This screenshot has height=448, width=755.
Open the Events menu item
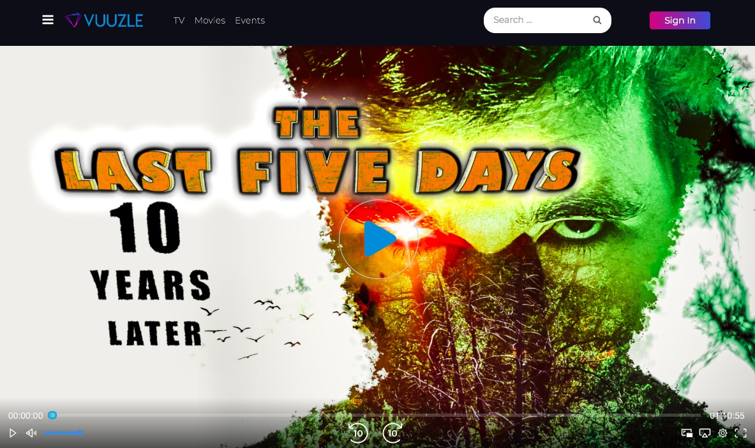click(250, 20)
